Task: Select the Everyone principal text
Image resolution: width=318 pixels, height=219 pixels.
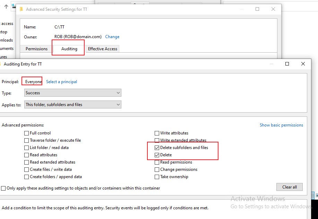Action: [33, 82]
